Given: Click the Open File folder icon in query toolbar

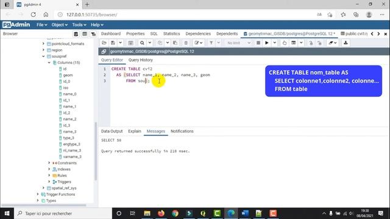Looking at the screenshot, I should tap(104, 43).
